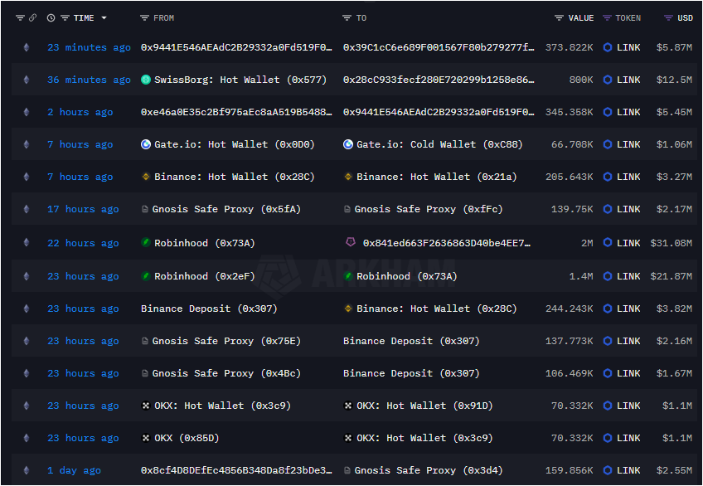
Task: Click the $2.55M USD amount
Action: [674, 470]
